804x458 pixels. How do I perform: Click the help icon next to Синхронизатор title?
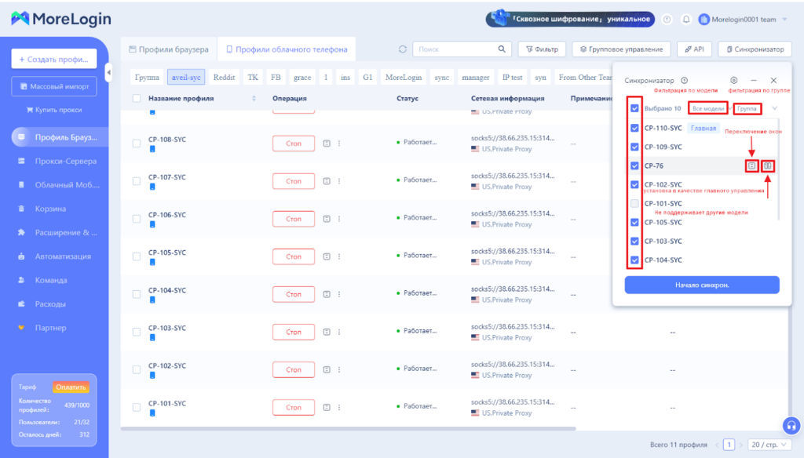(685, 80)
